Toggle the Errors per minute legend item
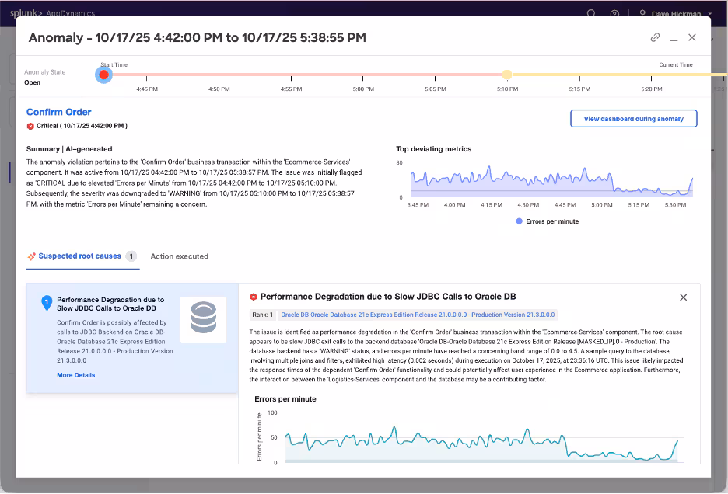 [x=547, y=221]
